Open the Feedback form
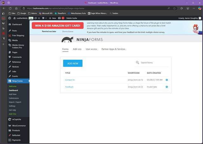This screenshot has width=203, height=144. (69, 87)
